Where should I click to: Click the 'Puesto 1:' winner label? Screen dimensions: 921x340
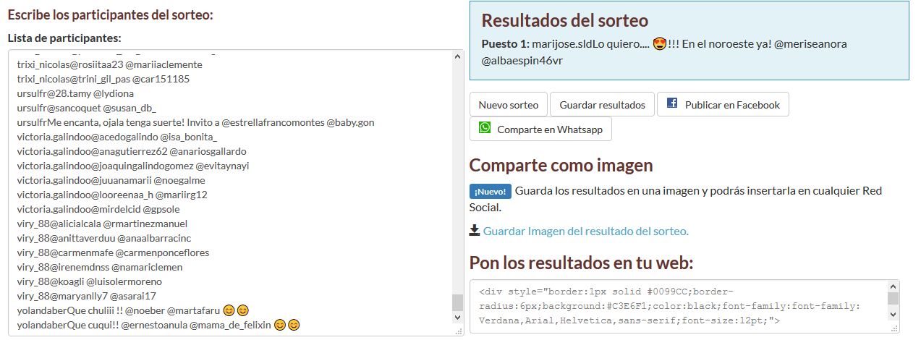[x=506, y=43]
